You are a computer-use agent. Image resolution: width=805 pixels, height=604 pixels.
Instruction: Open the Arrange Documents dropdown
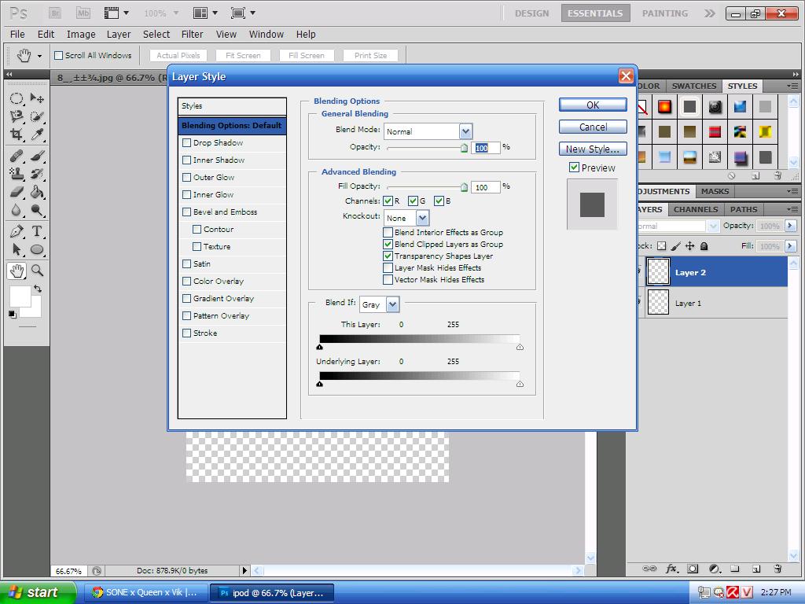pos(206,13)
